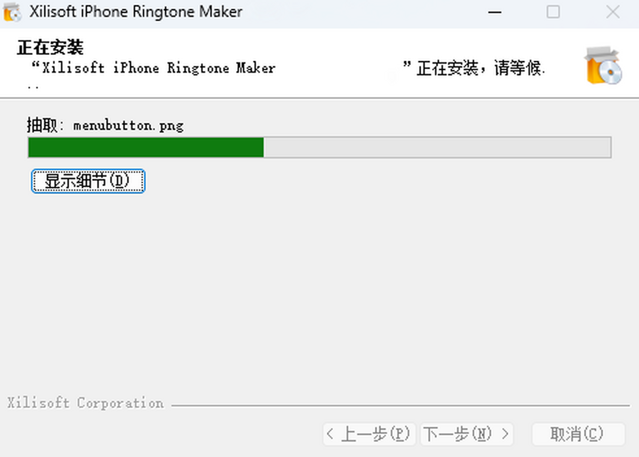Click the window title text in title bar
639x457 pixels.
point(136,12)
